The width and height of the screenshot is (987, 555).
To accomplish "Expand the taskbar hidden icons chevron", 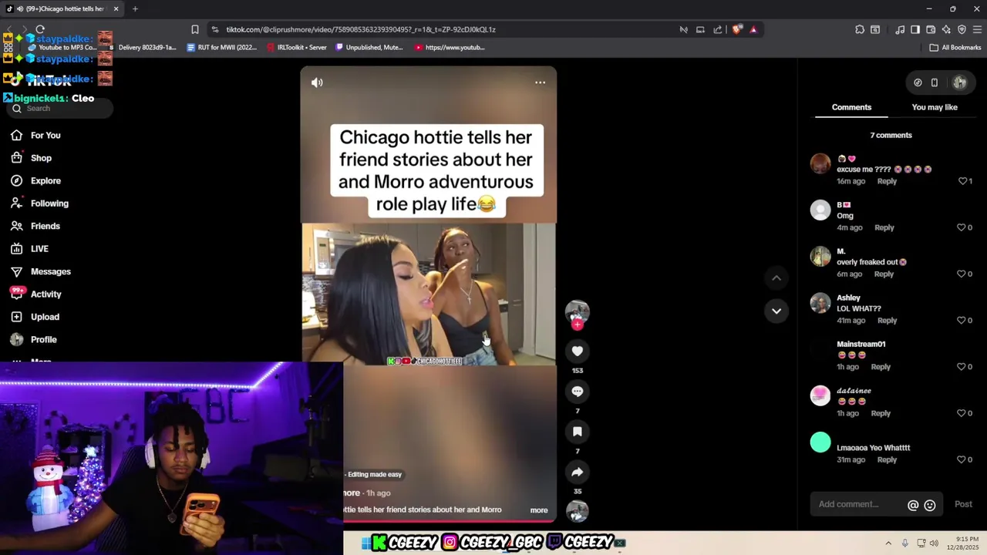I will click(x=888, y=543).
